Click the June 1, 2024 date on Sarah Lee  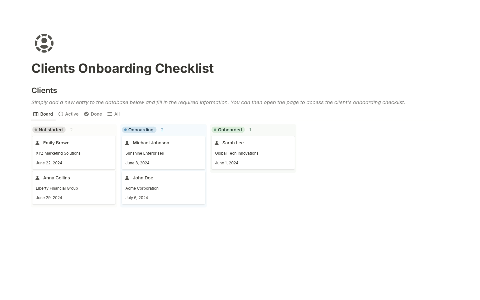point(226,163)
